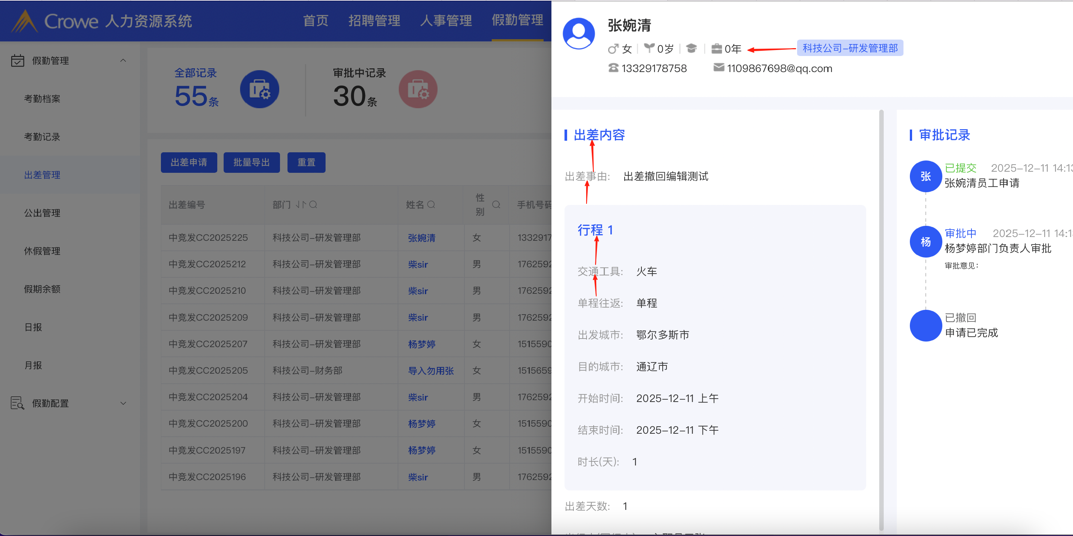Click the 出差申请 button

189,162
